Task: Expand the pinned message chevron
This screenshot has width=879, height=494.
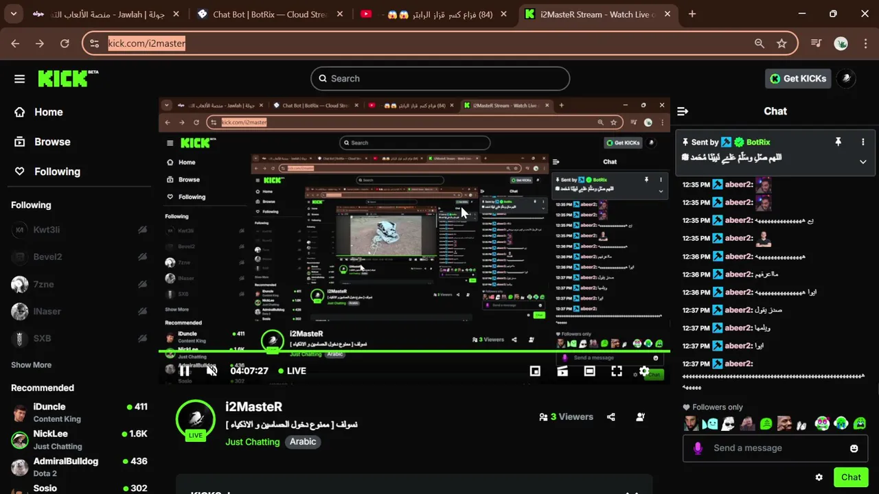Action: 863,162
